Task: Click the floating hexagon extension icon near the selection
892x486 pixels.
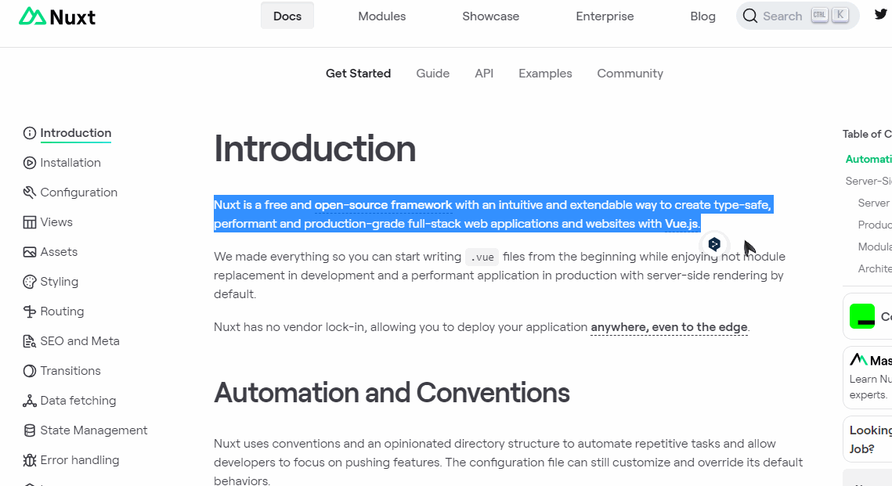Action: tap(714, 244)
